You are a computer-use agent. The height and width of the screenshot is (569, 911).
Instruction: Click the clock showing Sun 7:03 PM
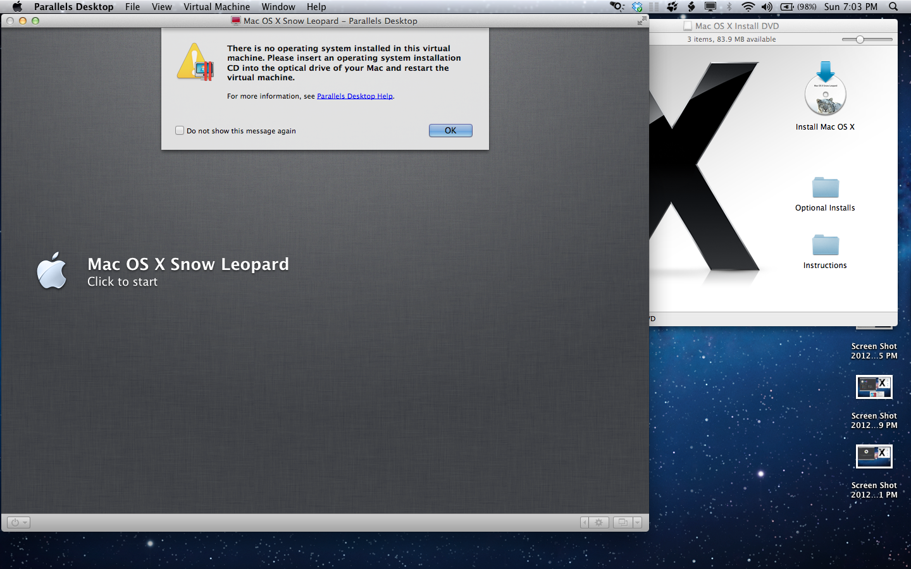click(851, 7)
